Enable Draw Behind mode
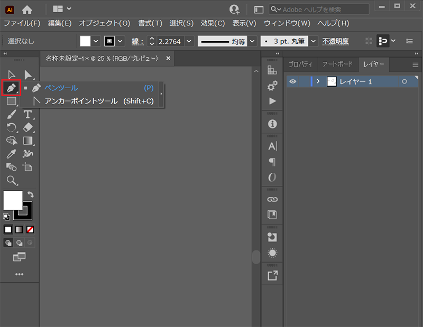Viewport: 423px width, 327px height. (x=19, y=242)
